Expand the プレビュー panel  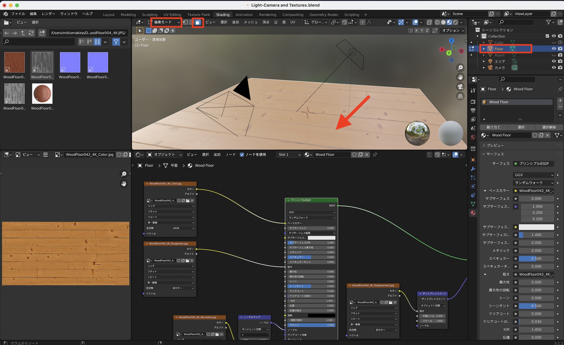point(495,145)
